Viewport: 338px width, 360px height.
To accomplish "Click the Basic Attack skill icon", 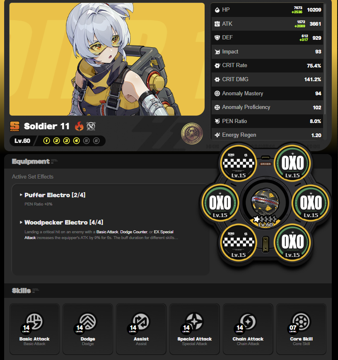I will (x=34, y=321).
